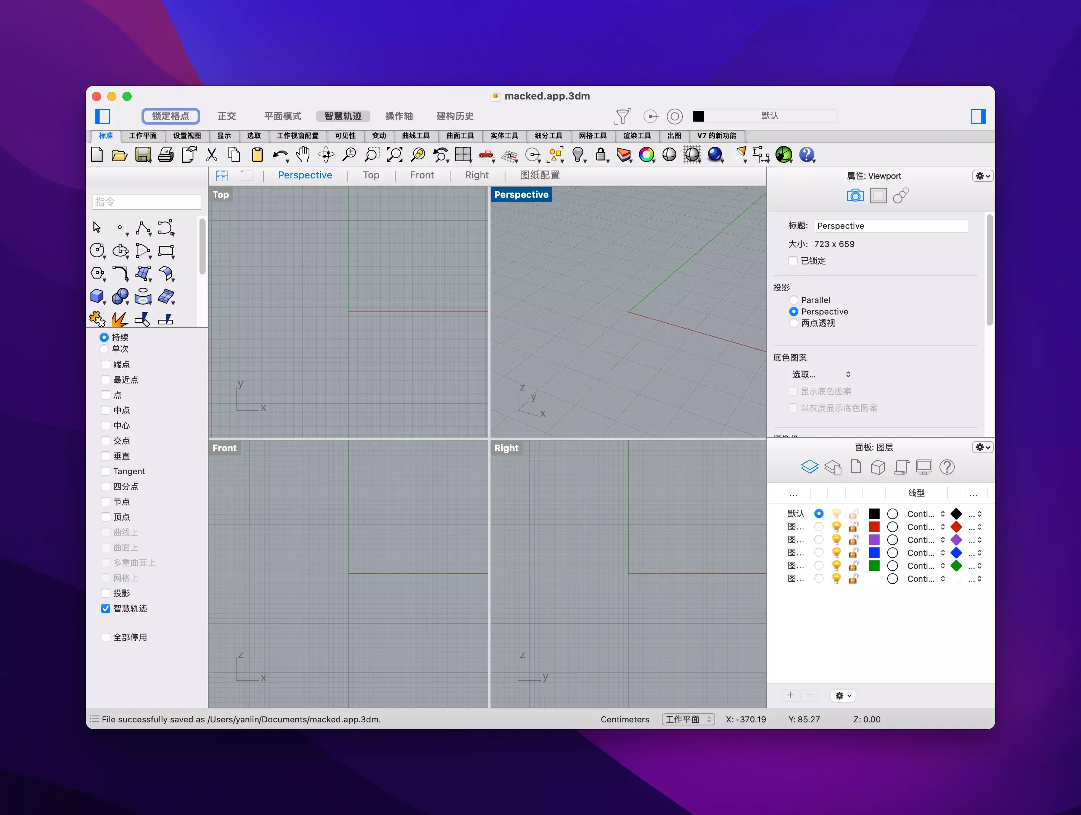Click the Save file icon in toolbar
Viewport: 1081px width, 815px height.
click(x=143, y=155)
